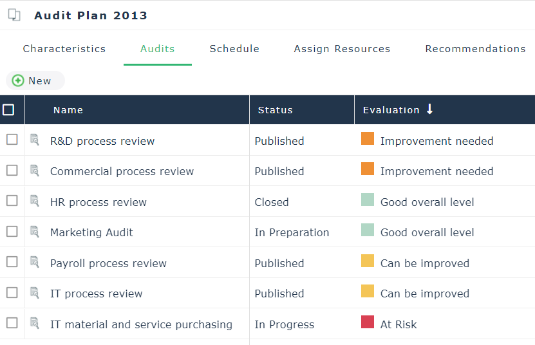Sort by the Status column header
This screenshot has width=535, height=345.
[275, 110]
